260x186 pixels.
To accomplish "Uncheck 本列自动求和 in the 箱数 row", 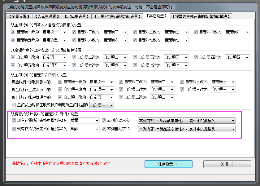I will 104,129.
